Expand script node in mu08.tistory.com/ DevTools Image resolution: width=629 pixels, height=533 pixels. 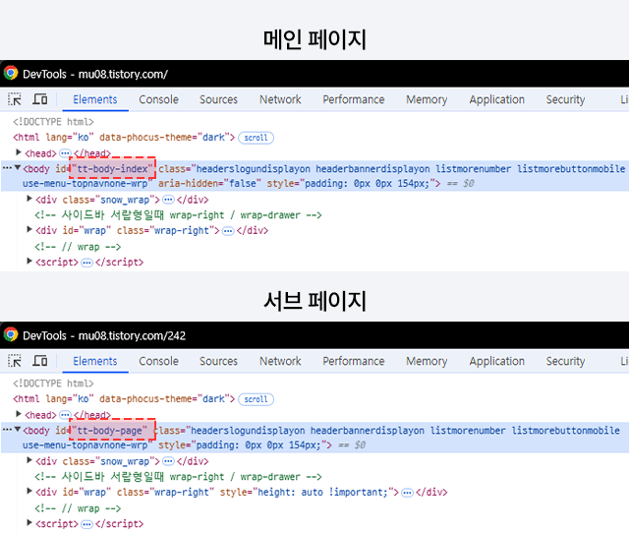[29, 261]
